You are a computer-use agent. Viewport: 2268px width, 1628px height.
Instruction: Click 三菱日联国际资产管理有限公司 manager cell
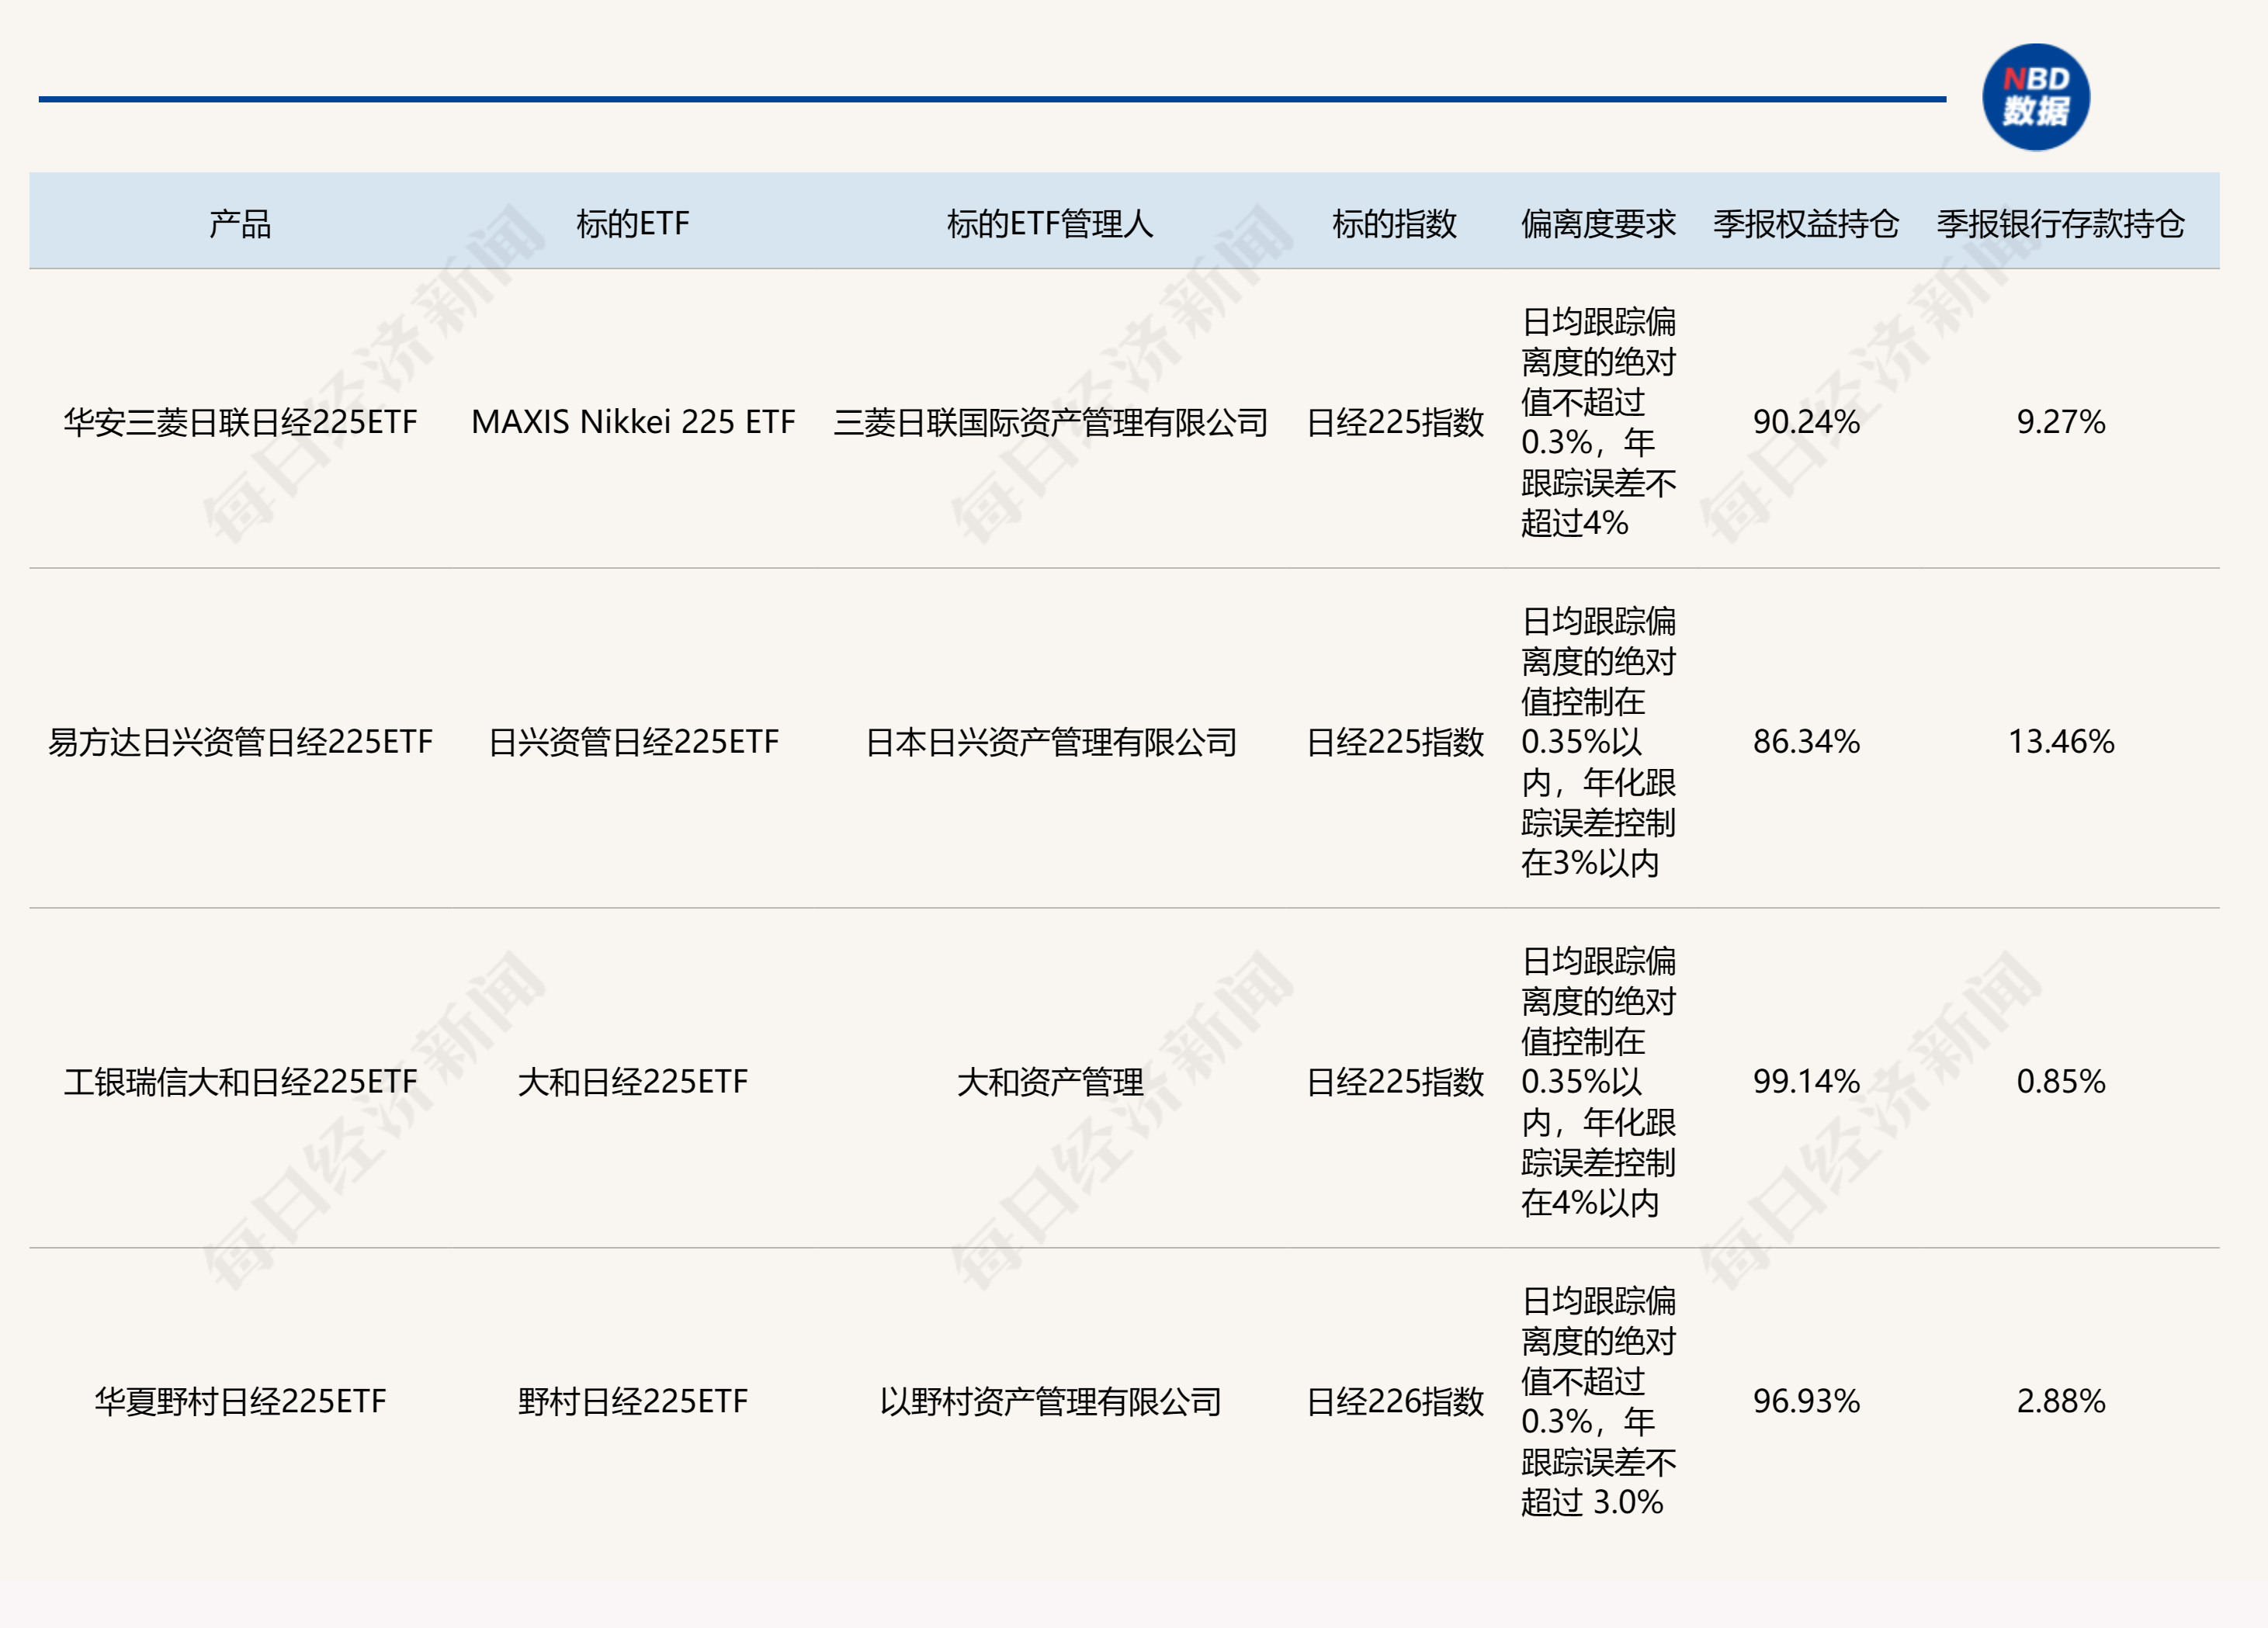[1050, 422]
